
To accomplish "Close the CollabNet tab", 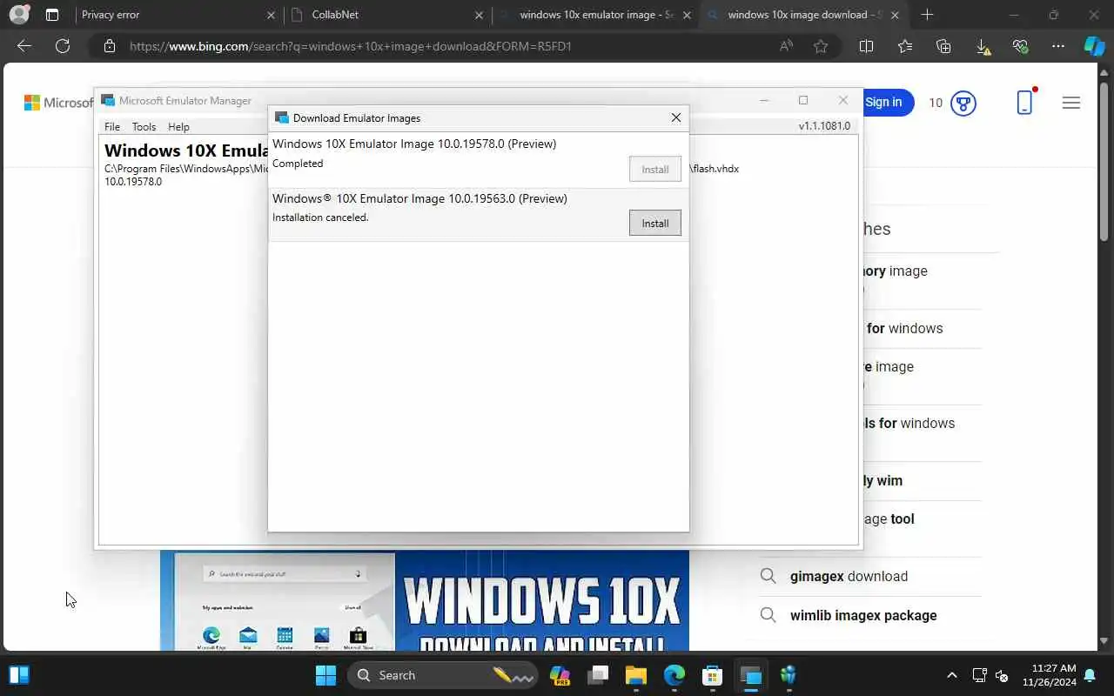I will 479,15.
